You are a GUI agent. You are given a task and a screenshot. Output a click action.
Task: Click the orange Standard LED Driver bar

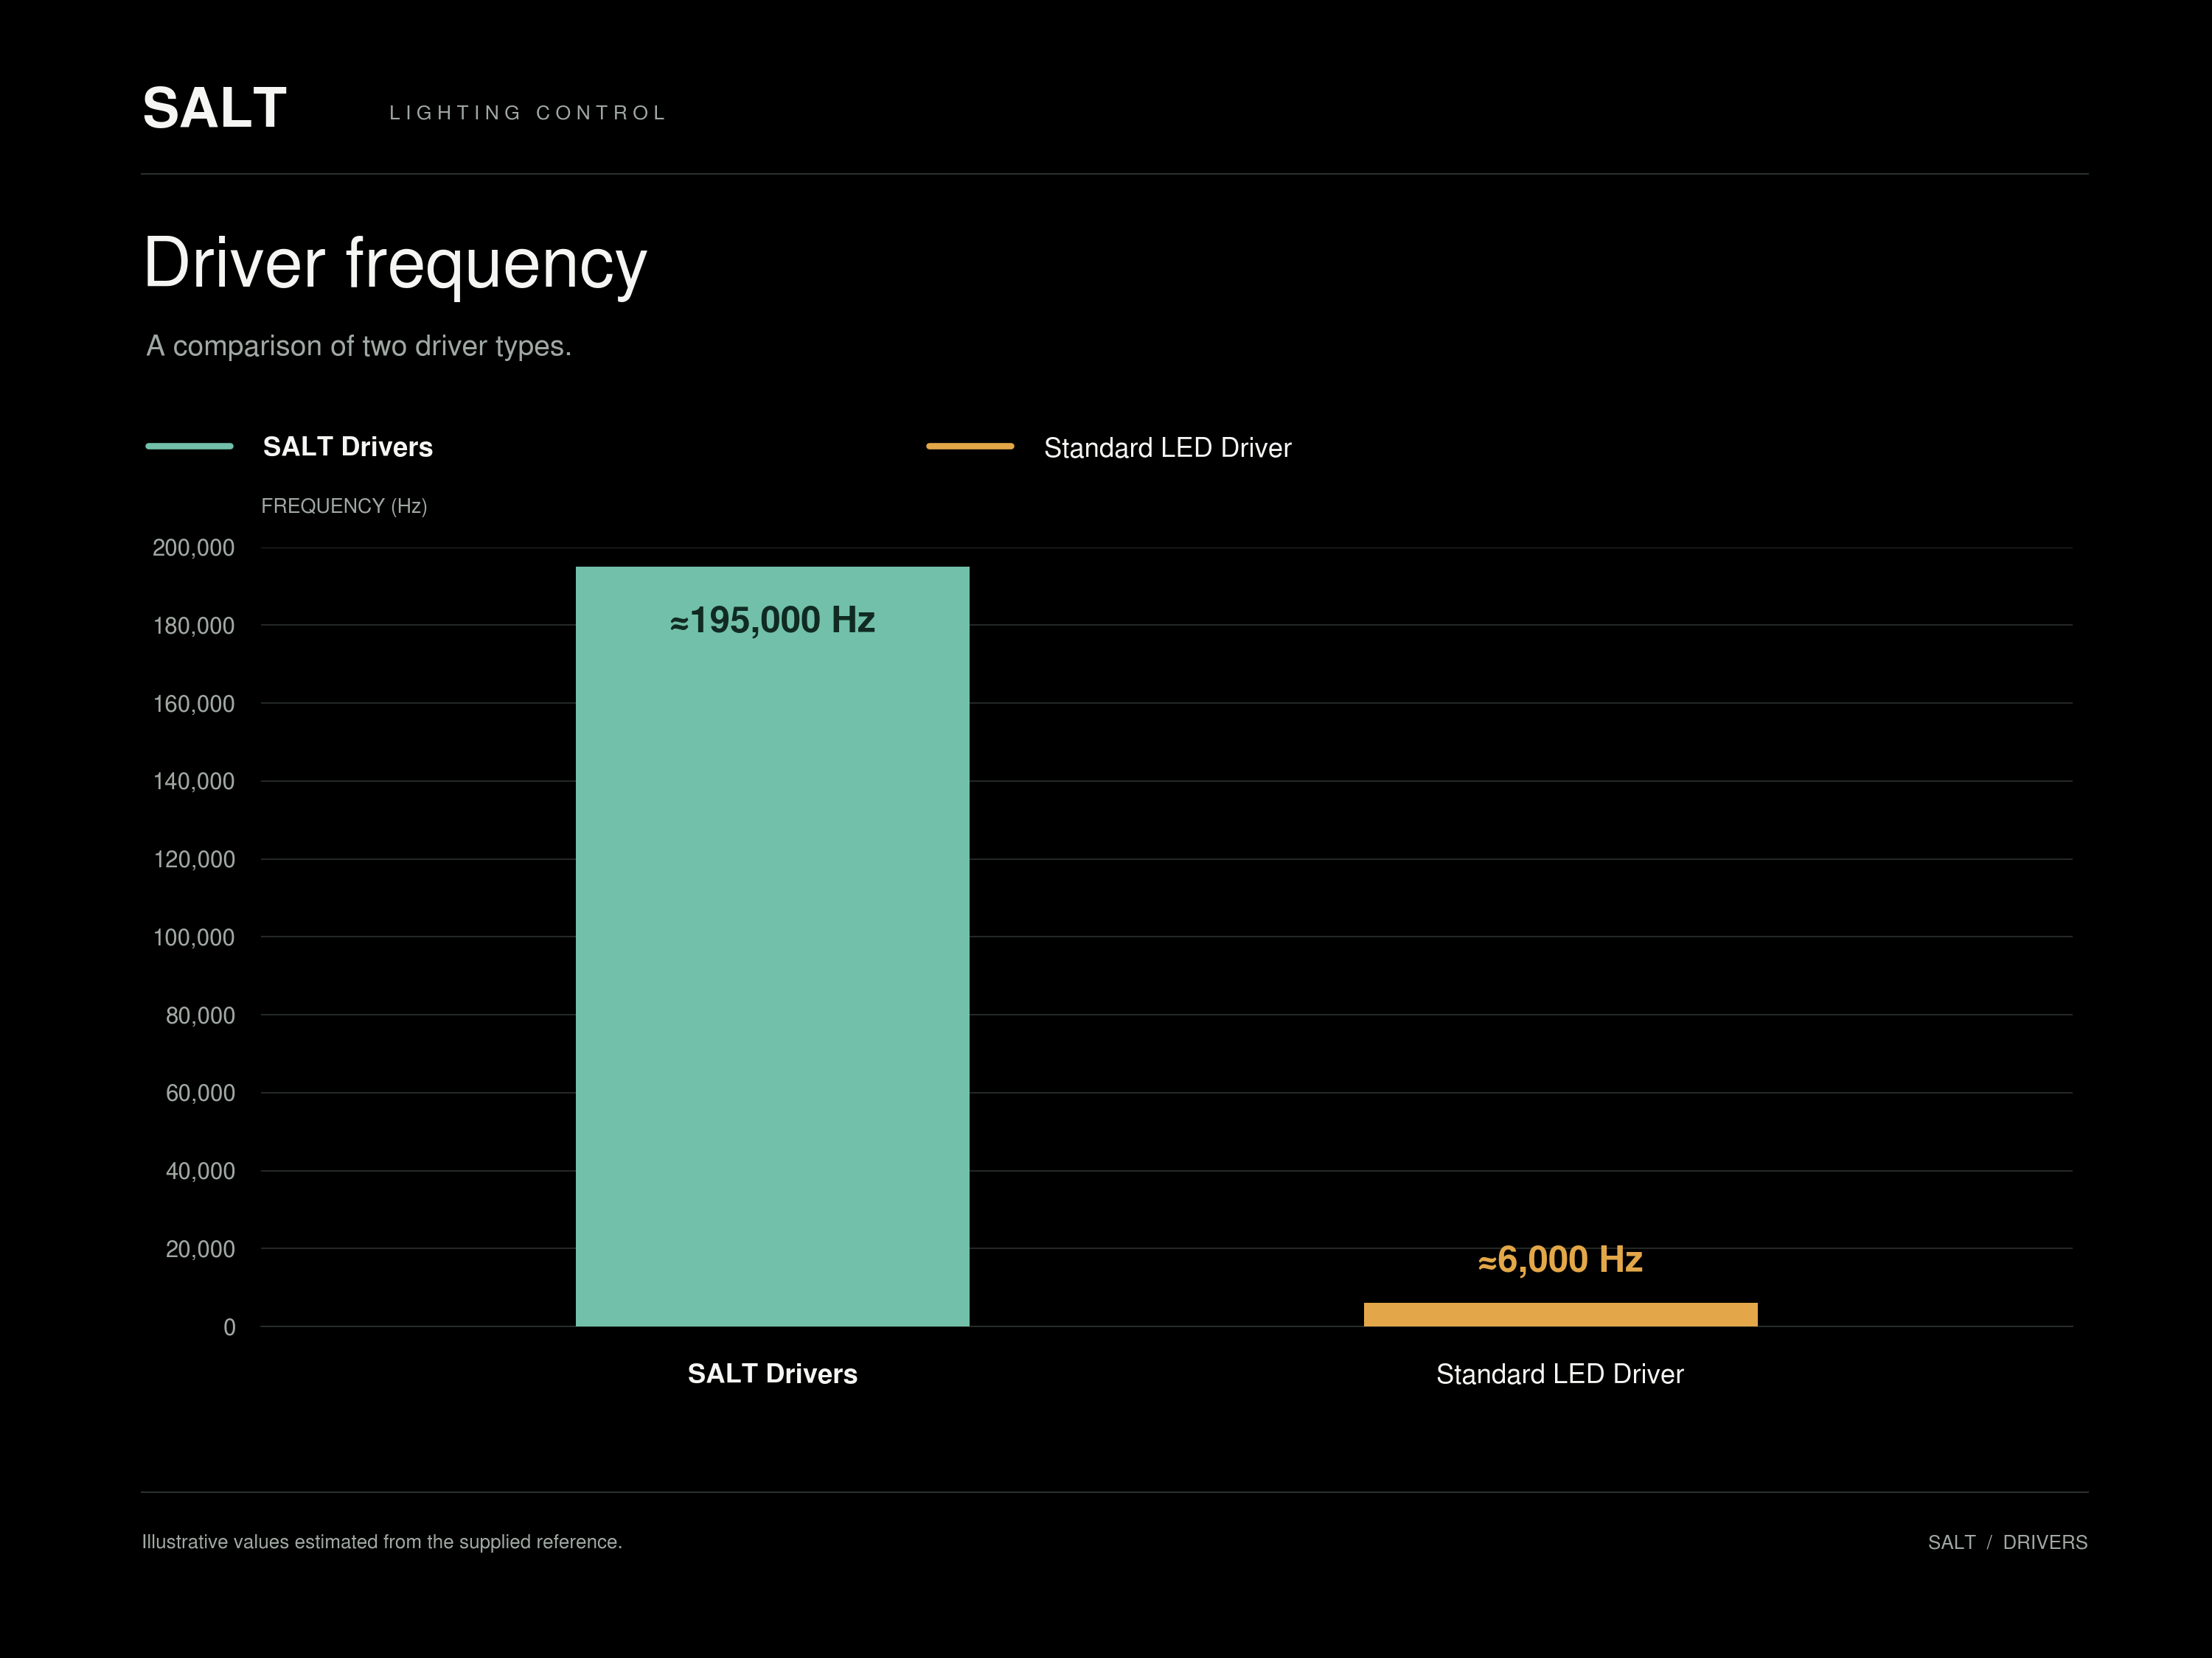coord(1560,1314)
